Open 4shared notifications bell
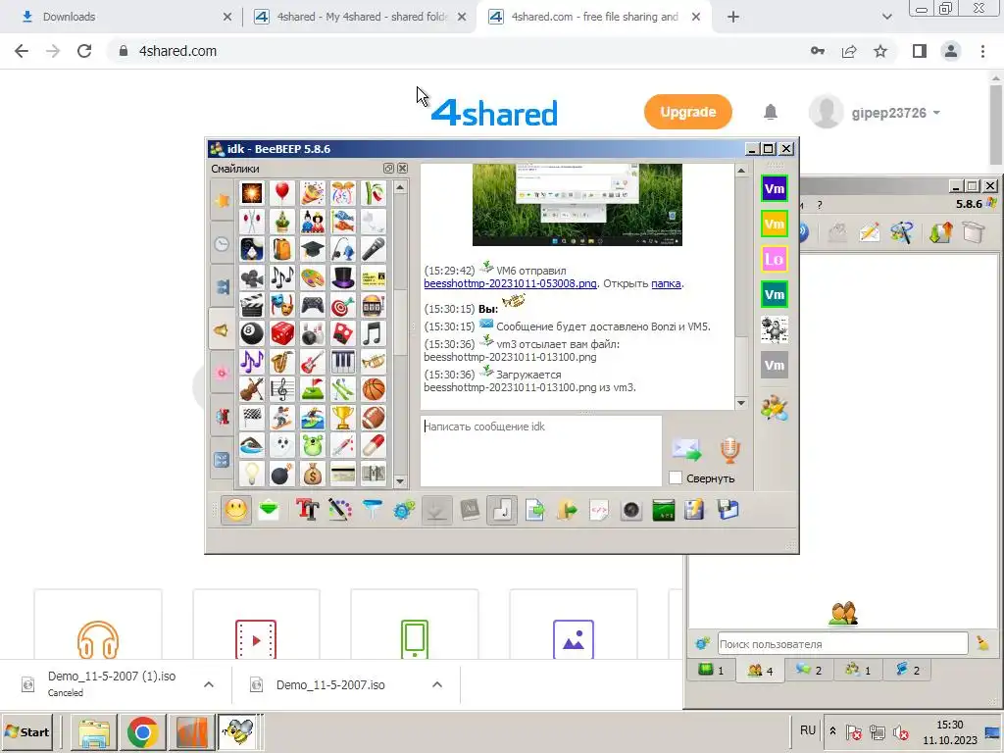 pos(771,112)
